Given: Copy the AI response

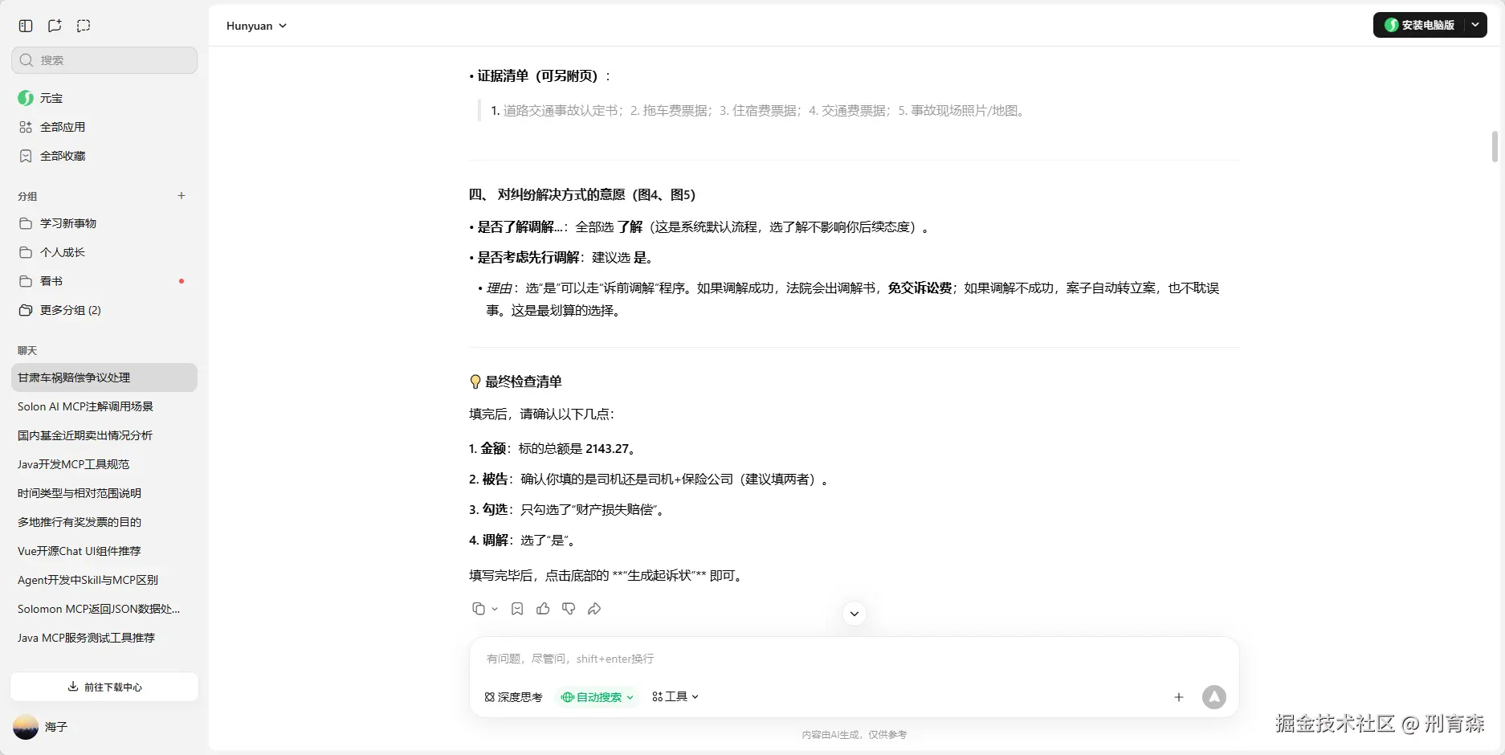Looking at the screenshot, I should [479, 609].
